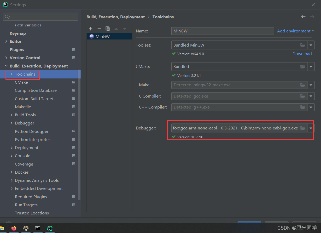The image size is (321, 233).
Task: Click the copy toolchain icon
Action: pos(107,29)
